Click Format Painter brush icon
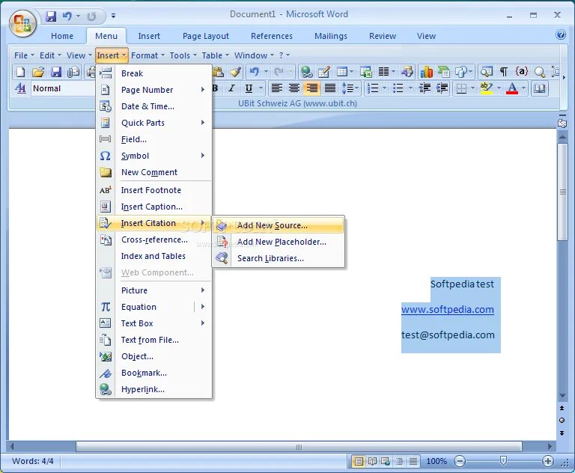575x473 pixels. pyautogui.click(x=235, y=72)
